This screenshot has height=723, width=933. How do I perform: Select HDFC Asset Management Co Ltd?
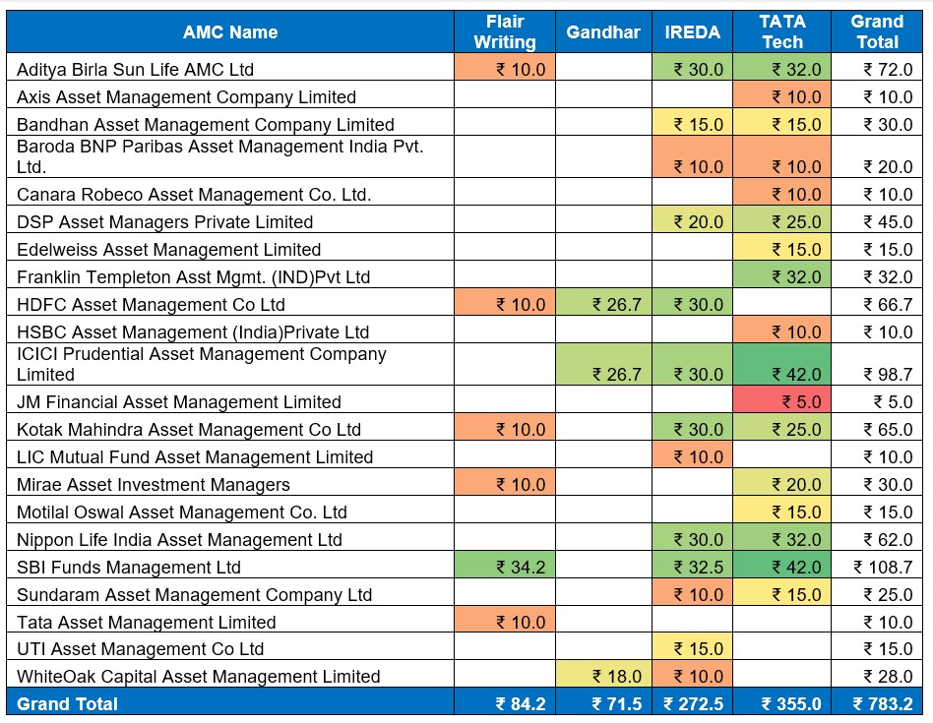(151, 304)
